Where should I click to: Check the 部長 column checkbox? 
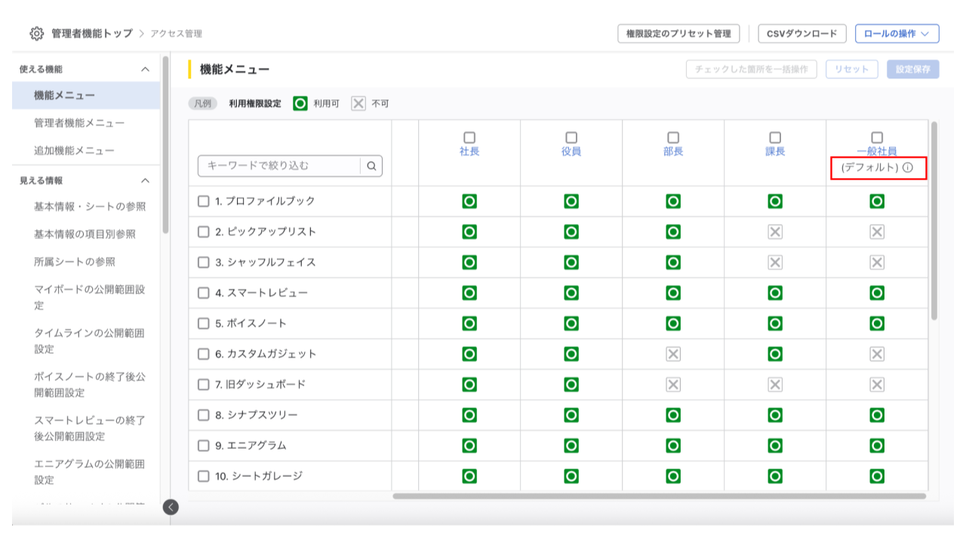coord(673,138)
